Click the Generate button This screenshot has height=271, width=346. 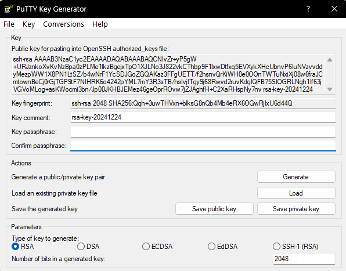coord(296,177)
